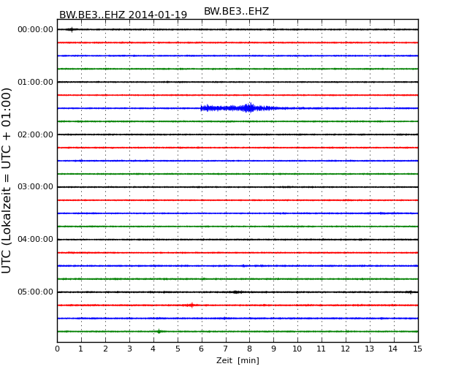Screen dimensions: 475x380
Task: Select the x-axis tick label 7
Action: [x=225, y=349]
